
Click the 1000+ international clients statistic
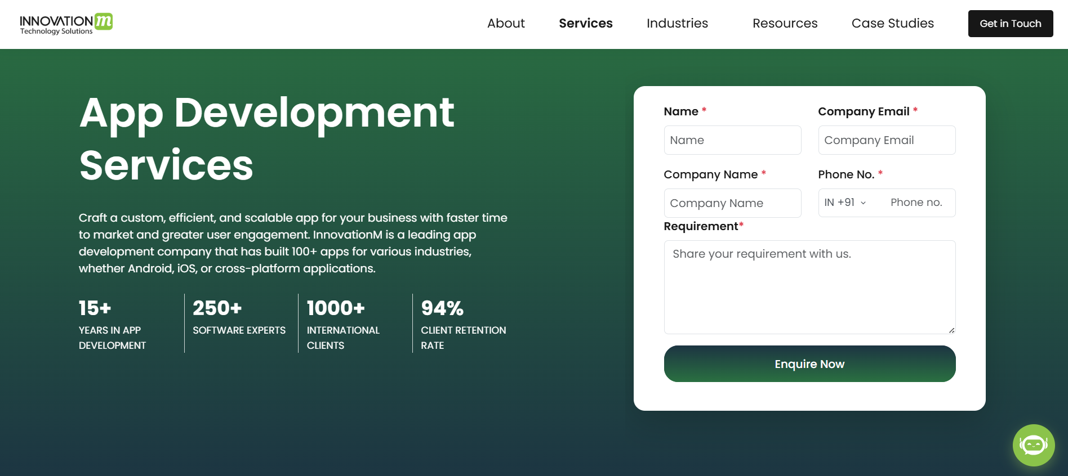click(x=344, y=324)
